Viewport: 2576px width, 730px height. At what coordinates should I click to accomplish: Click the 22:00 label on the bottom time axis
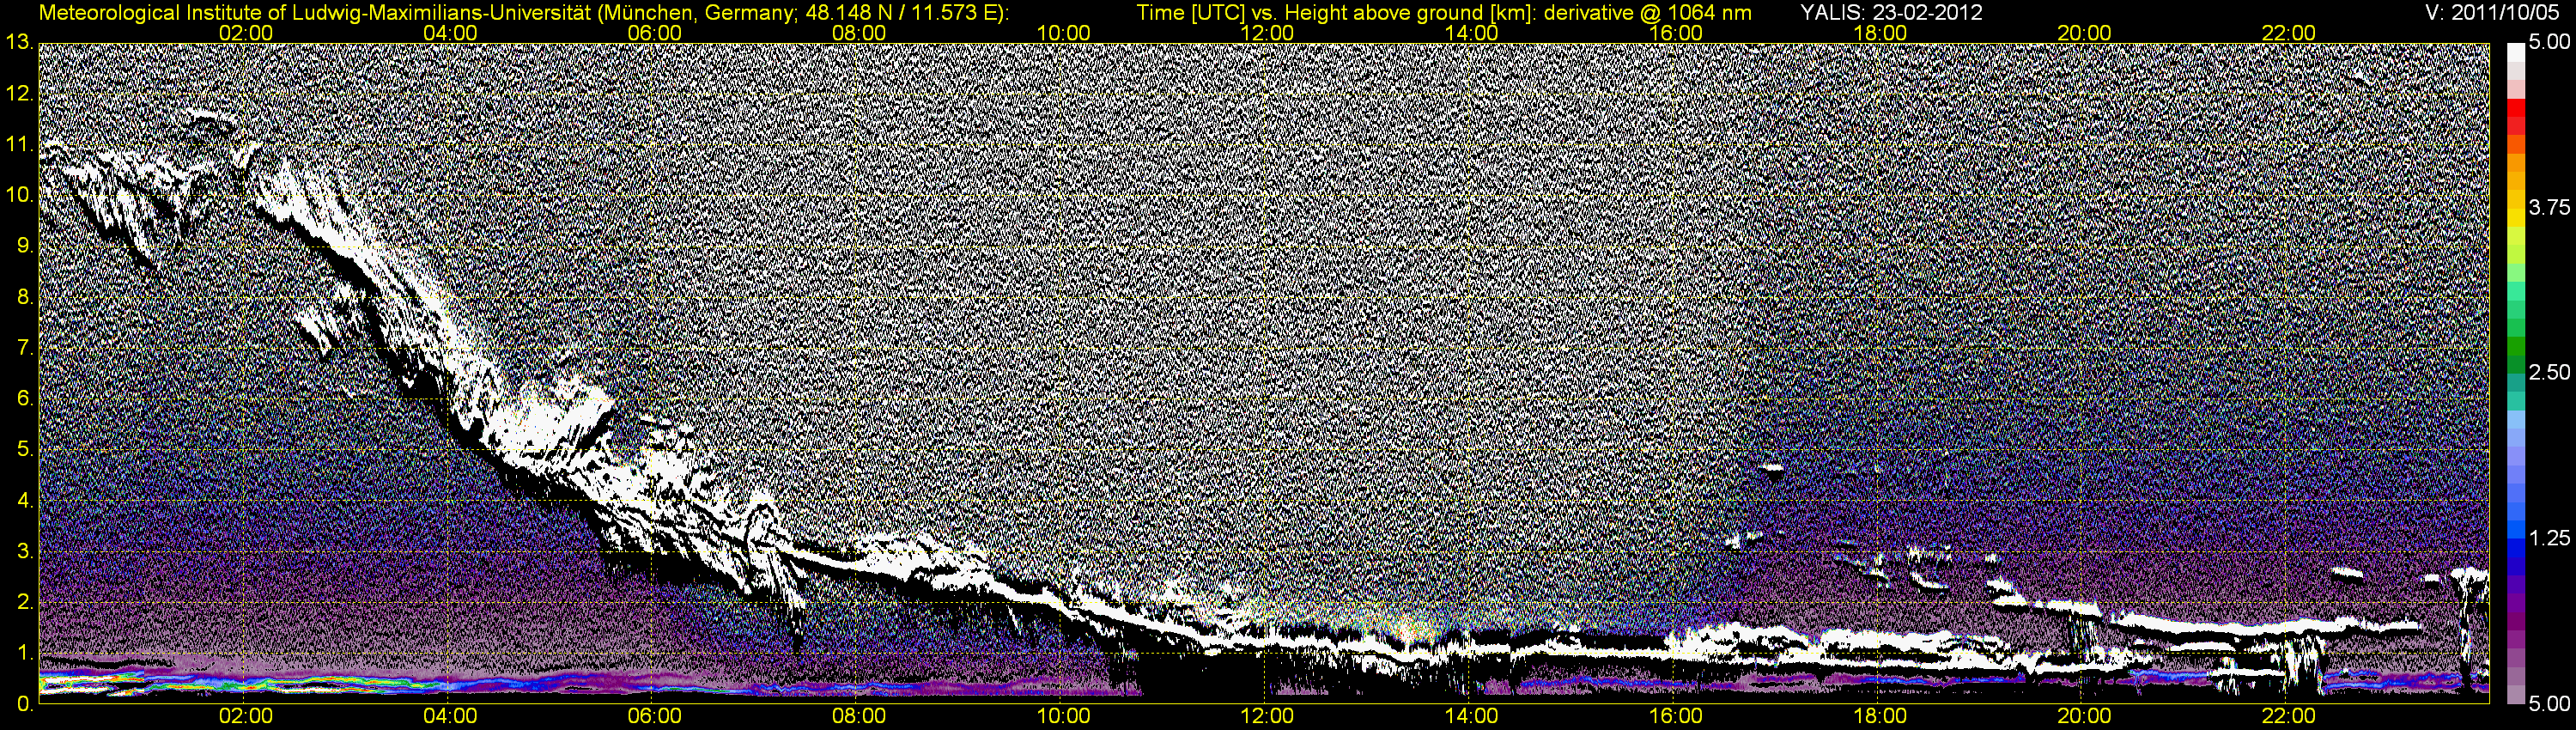click(x=2289, y=716)
